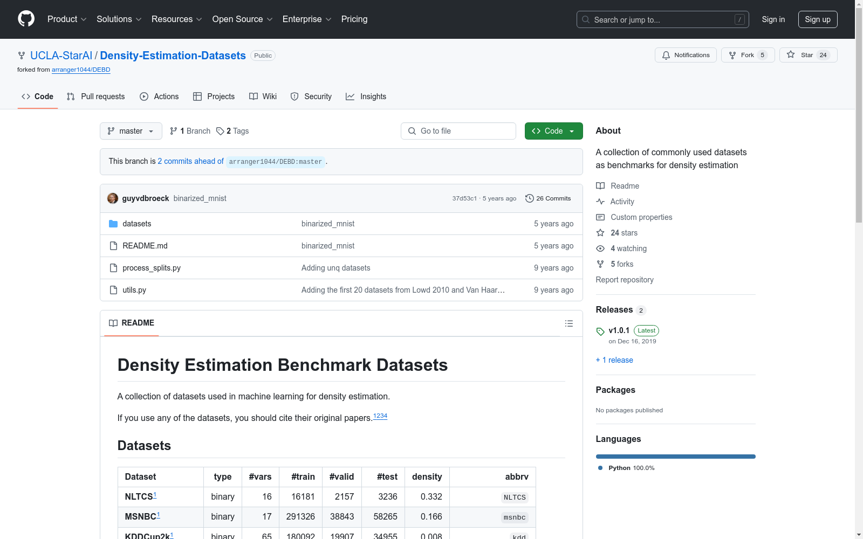Click the blue Python language bar
The height and width of the screenshot is (539, 863).
676,457
